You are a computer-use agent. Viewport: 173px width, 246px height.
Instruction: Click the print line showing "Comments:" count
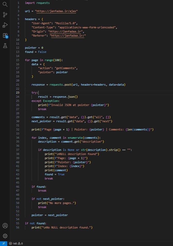tap(93, 129)
